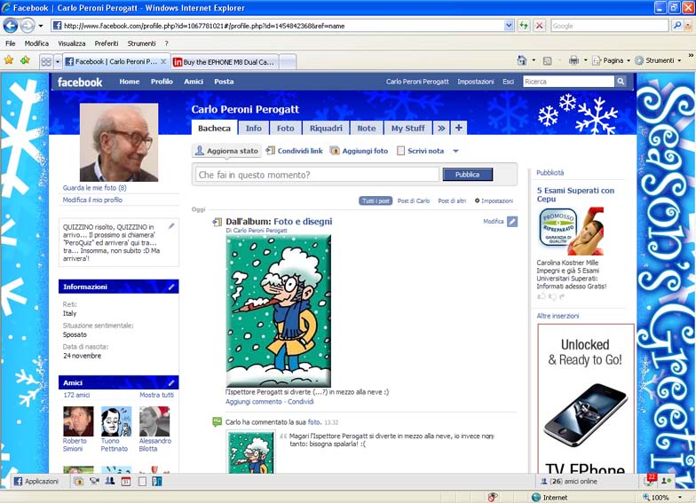Screen dimensions: 696x503
Task: Edit the Informazioni box with pencil icon
Action: tap(171, 287)
